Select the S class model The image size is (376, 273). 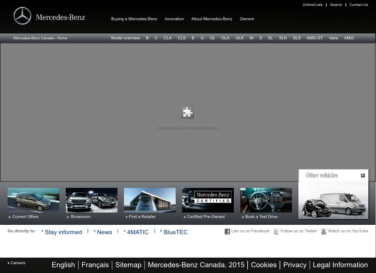pos(261,38)
